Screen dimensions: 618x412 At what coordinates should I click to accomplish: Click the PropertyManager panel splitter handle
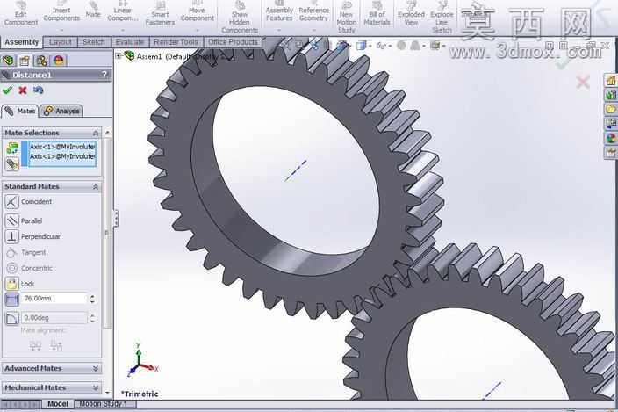pyautogui.click(x=116, y=218)
